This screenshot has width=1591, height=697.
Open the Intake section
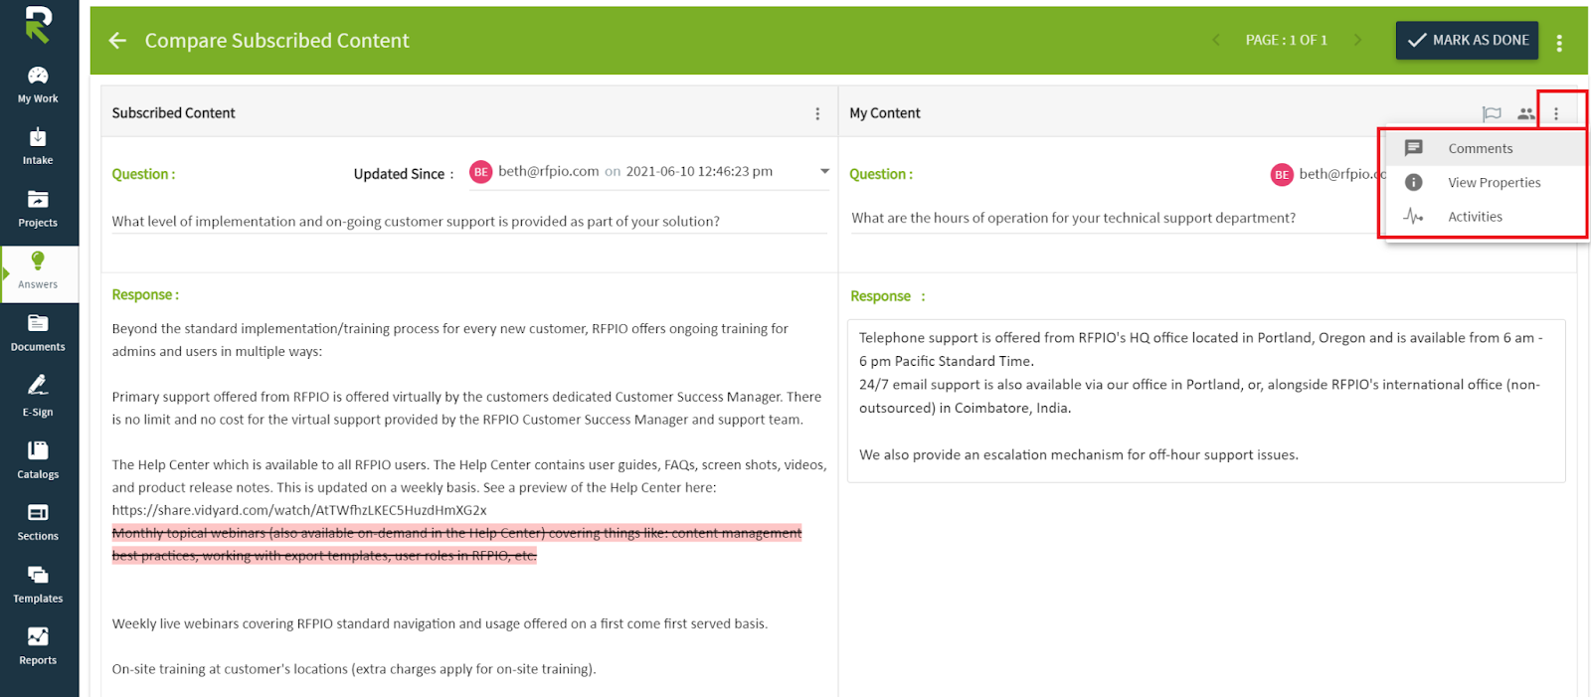point(38,147)
